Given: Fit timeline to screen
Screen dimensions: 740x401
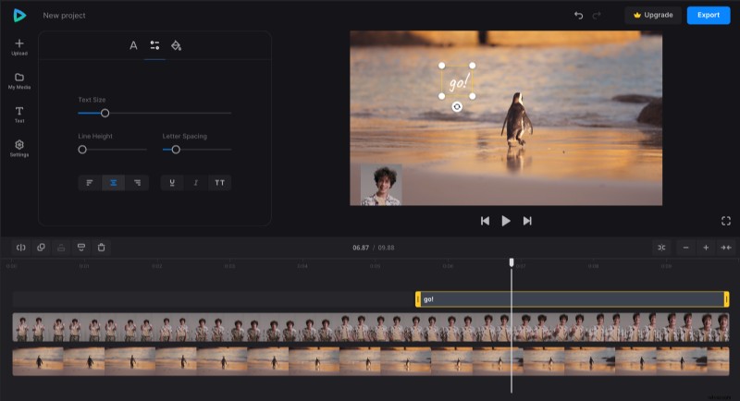Looking at the screenshot, I should (x=726, y=248).
